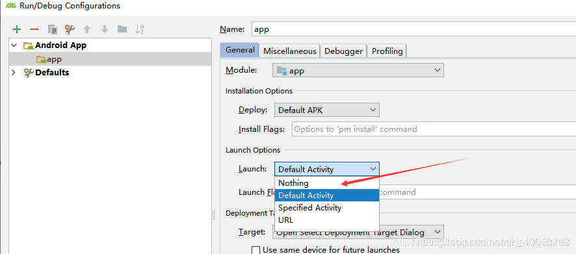Create new folder in configurations toolbar
This screenshot has width=576, height=254.
tap(122, 29)
